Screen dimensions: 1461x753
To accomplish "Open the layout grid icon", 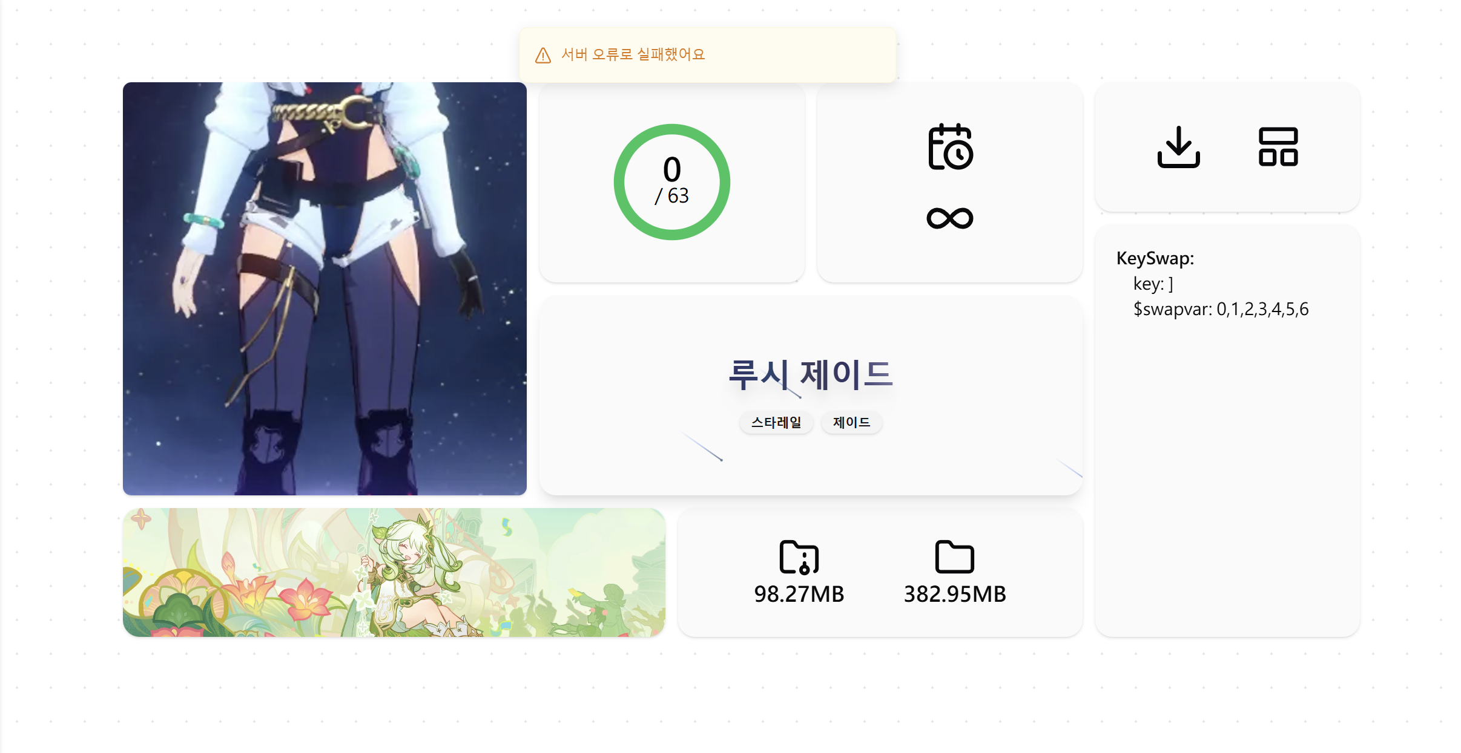I will 1278,147.
